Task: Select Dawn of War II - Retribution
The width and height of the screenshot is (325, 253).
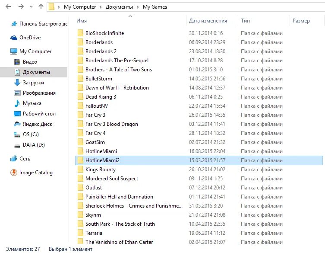Action: click(x=117, y=88)
